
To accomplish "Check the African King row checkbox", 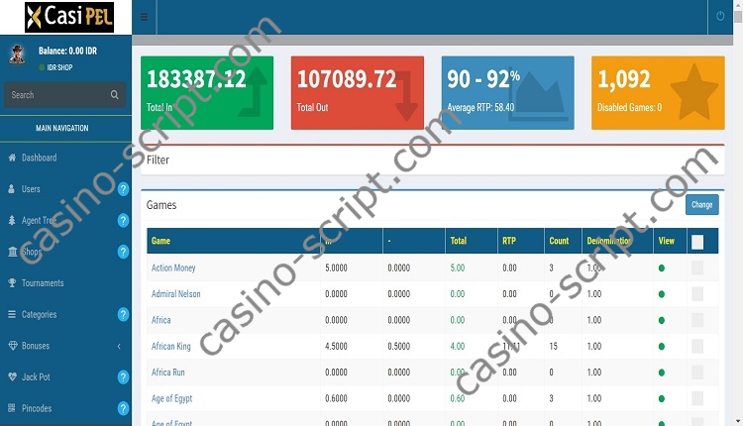I will coord(697,346).
